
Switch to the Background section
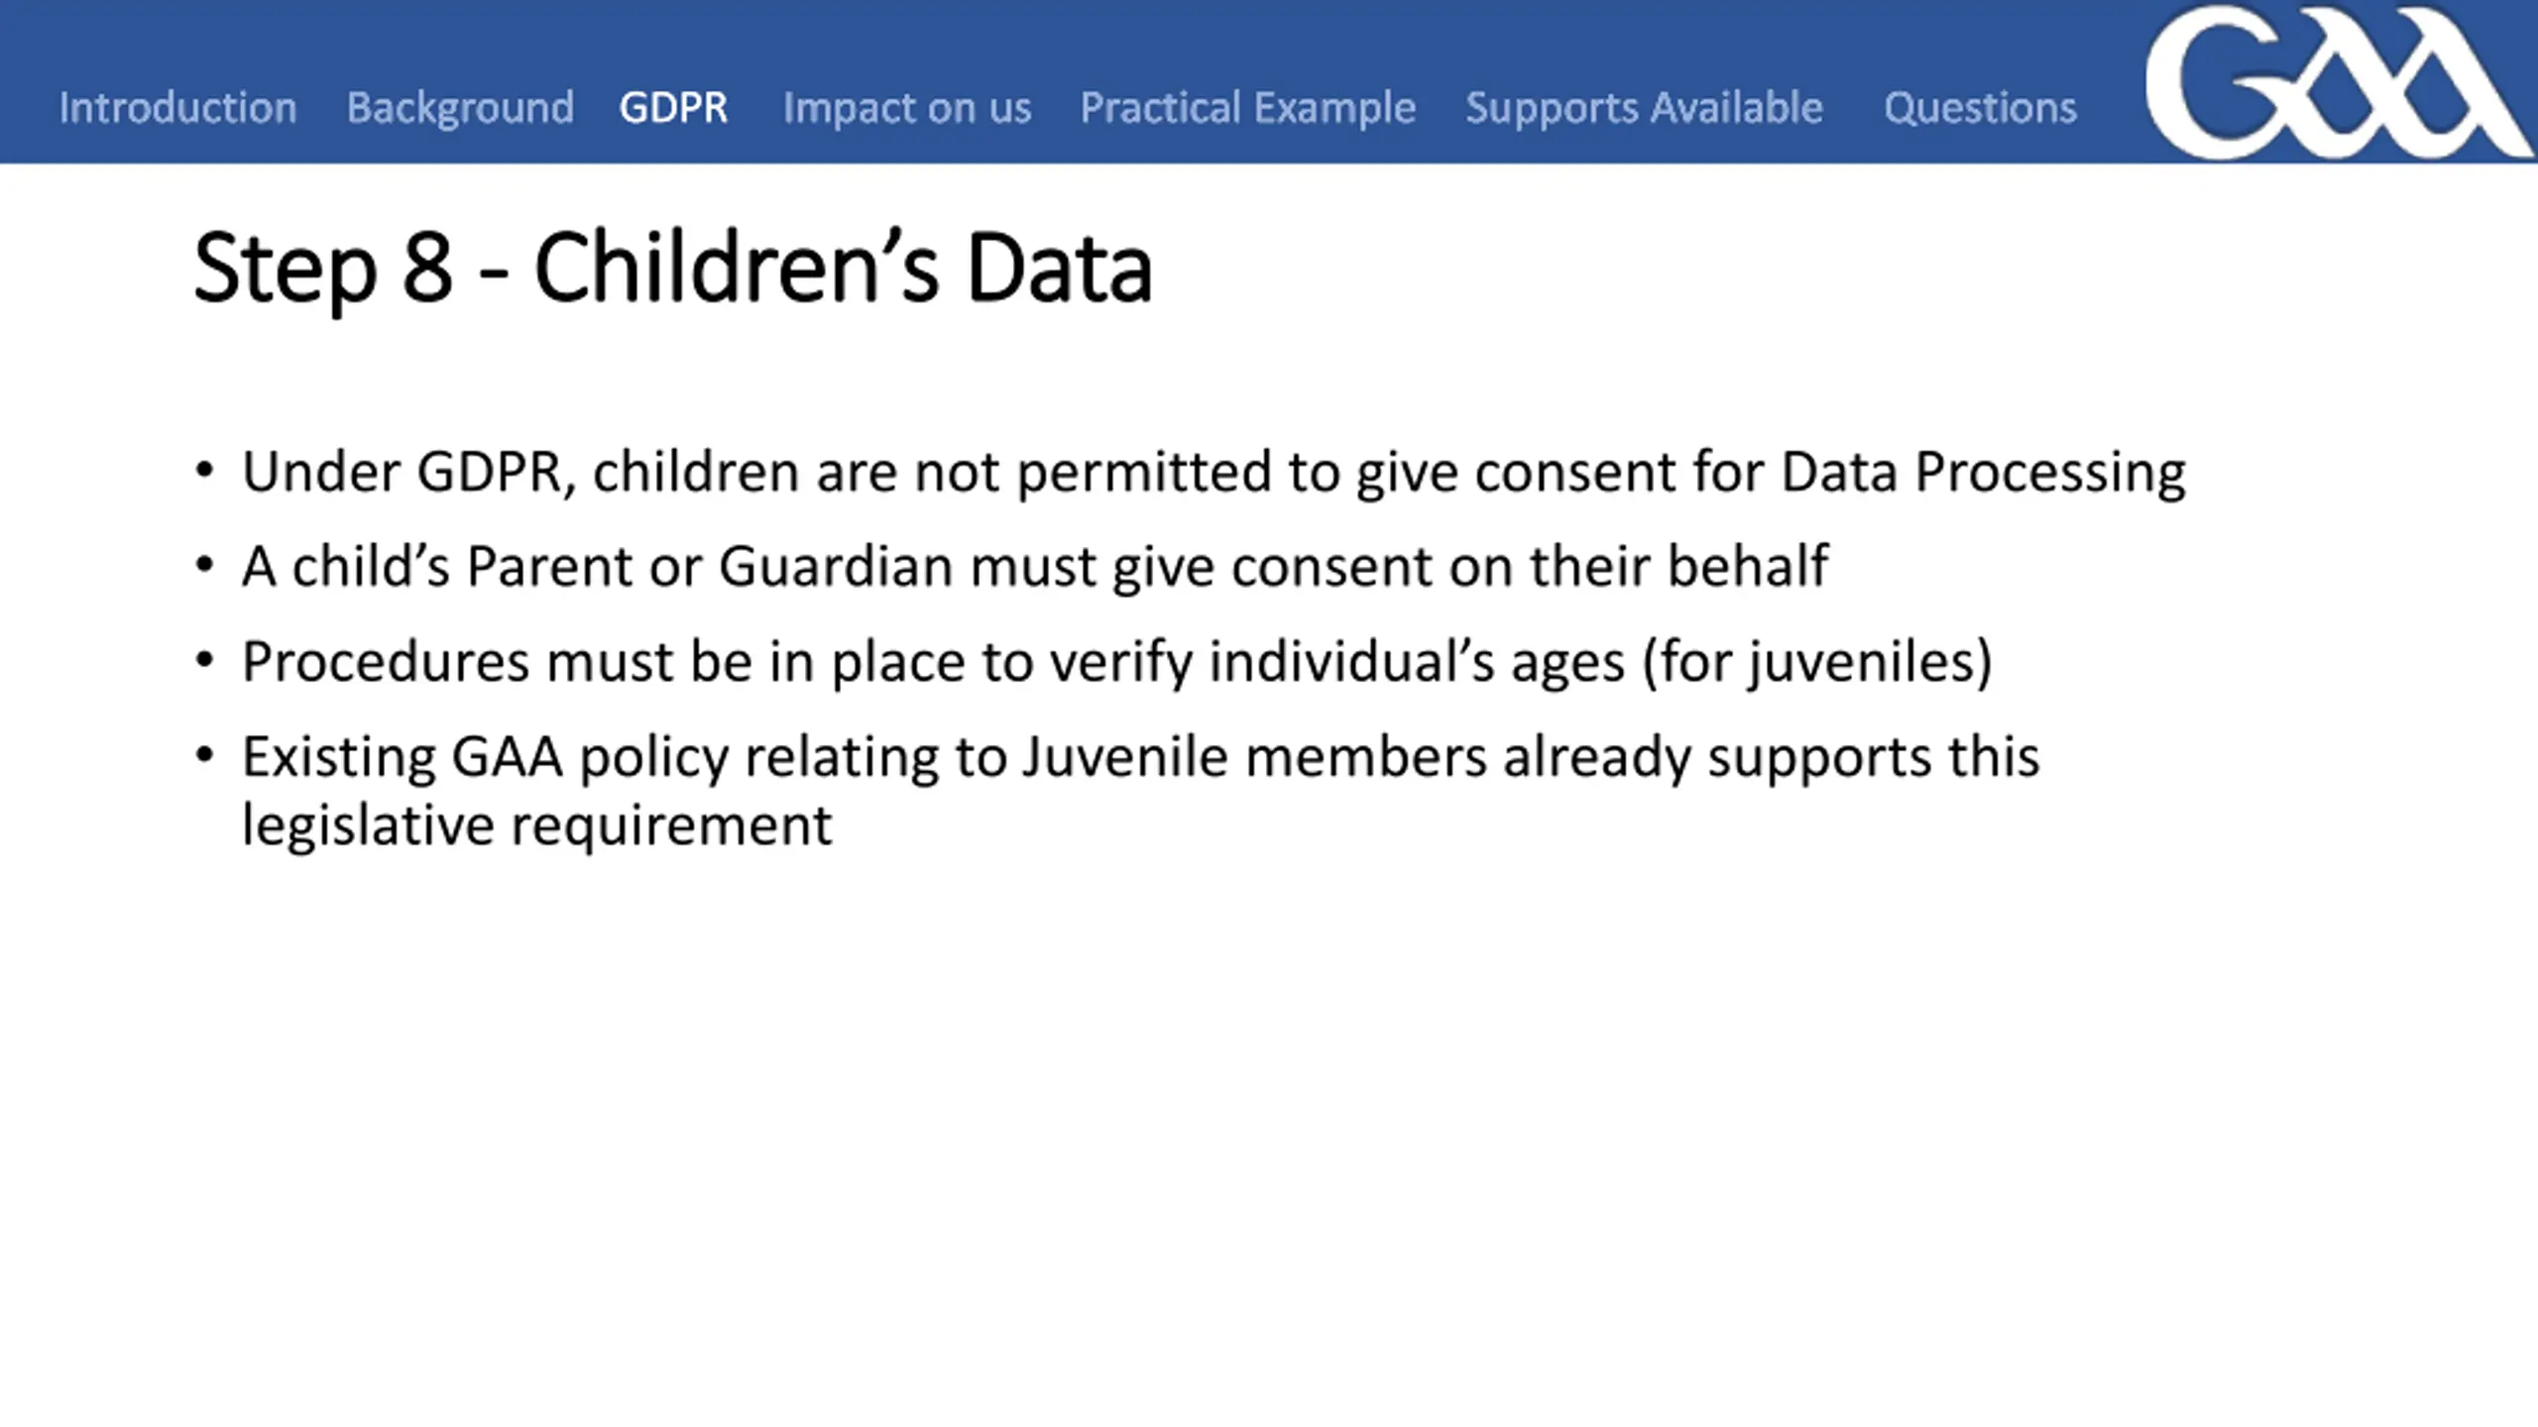point(460,107)
